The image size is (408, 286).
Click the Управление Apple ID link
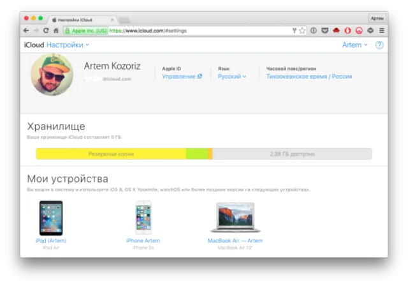tap(178, 77)
